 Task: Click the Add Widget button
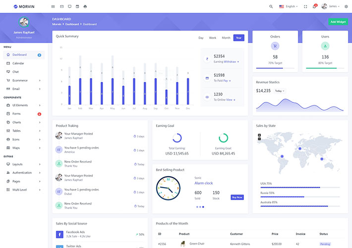pyautogui.click(x=338, y=22)
